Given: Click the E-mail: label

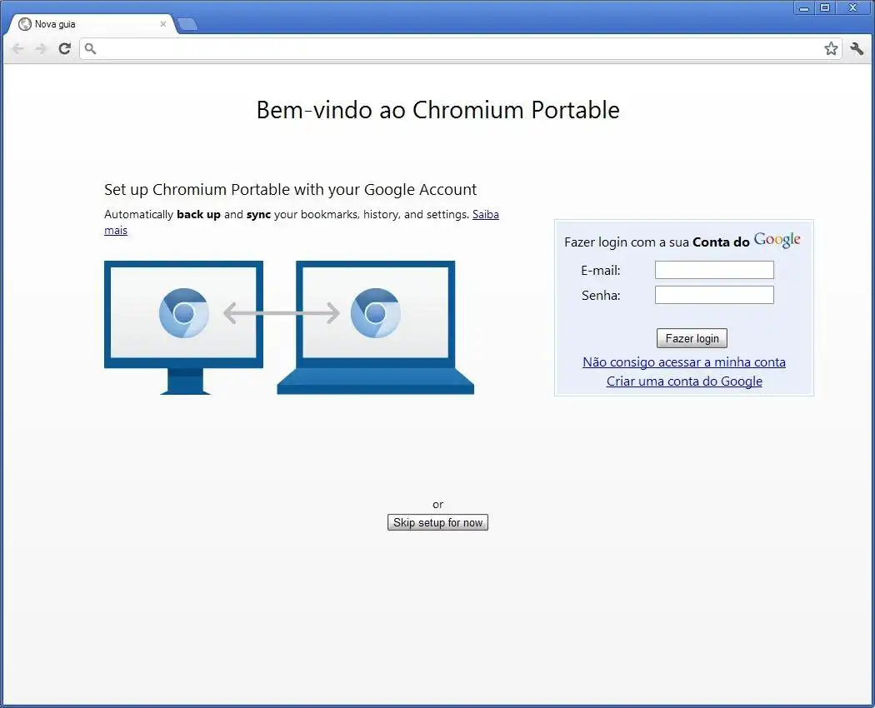Looking at the screenshot, I should (601, 271).
